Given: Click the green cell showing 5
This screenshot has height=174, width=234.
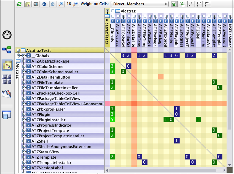Looking at the screenshot, I should [112, 119].
